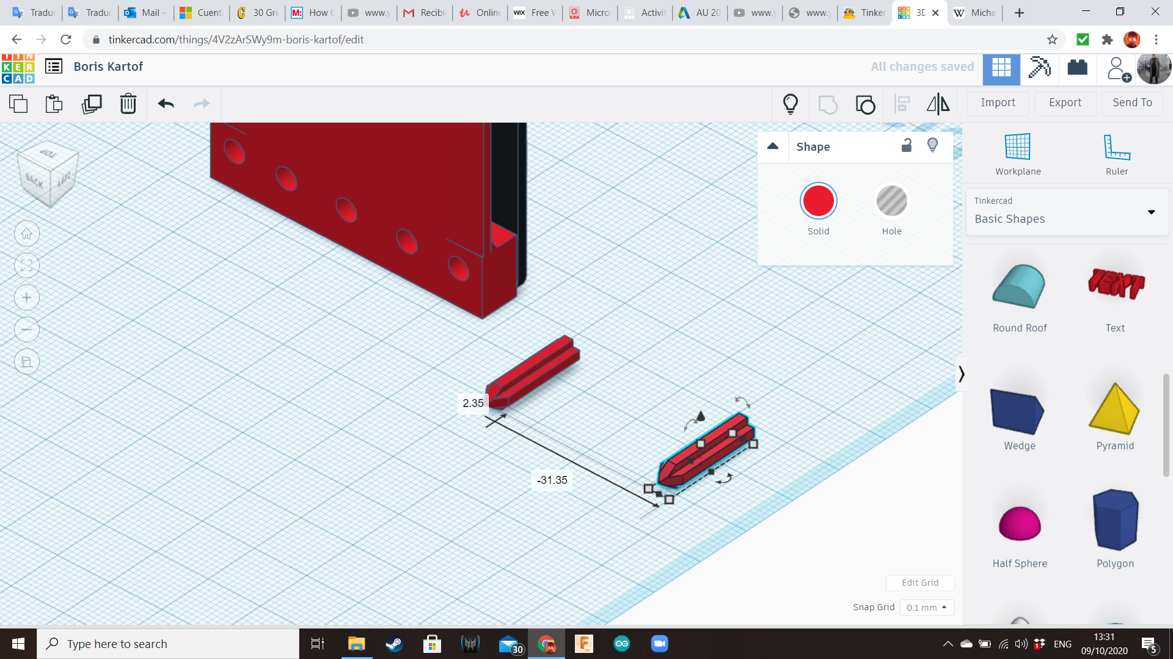Undo the last action
Screen dimensions: 1173x659
pyautogui.click(x=164, y=104)
